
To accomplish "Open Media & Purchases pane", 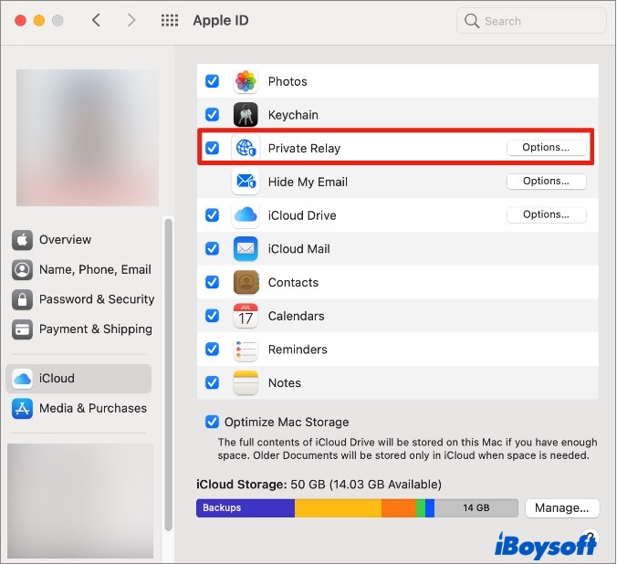I will click(92, 408).
